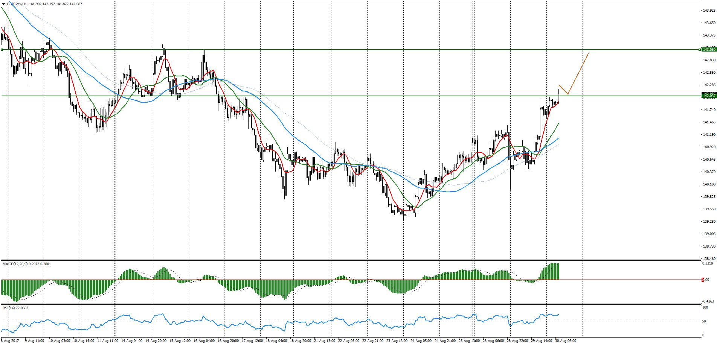Click left anchor square of upper green line
This screenshot has width=717, height=345.
[x=2, y=50]
